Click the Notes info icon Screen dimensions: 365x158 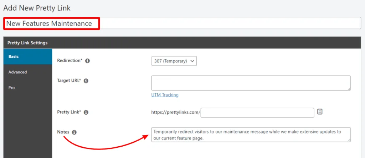click(74, 132)
